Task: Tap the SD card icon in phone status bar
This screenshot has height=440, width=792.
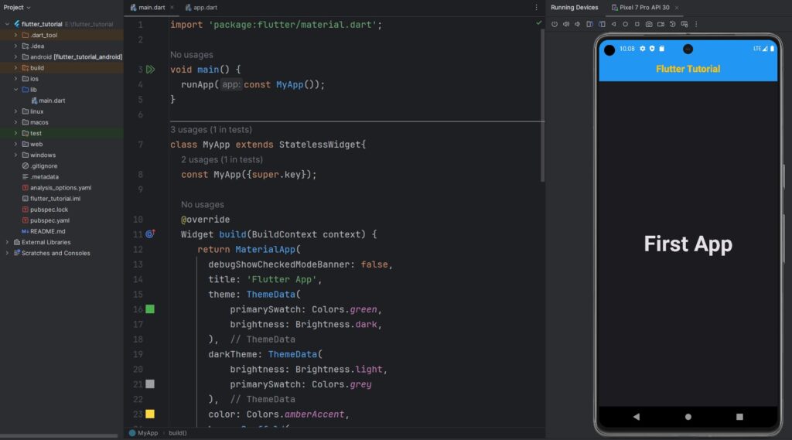Action: pyautogui.click(x=662, y=49)
